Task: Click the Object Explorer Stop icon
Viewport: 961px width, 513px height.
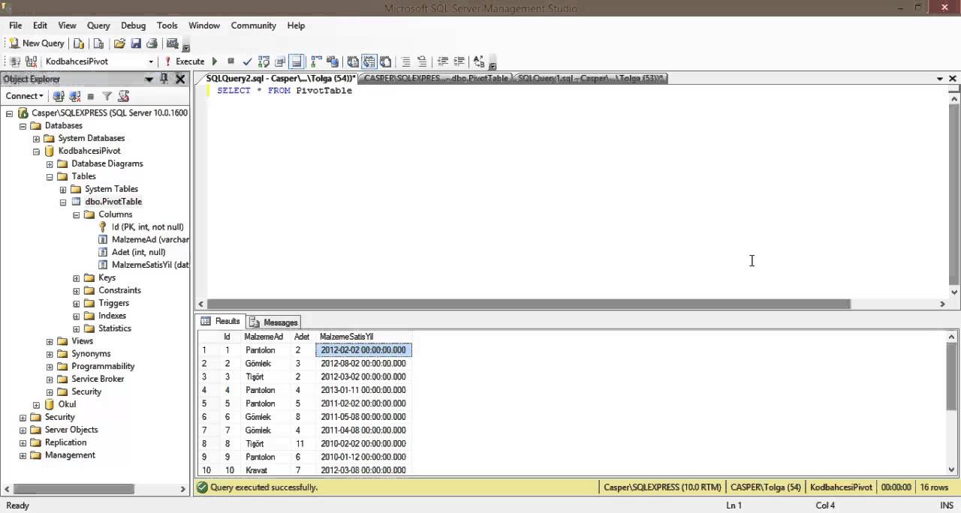Action: pos(91,96)
